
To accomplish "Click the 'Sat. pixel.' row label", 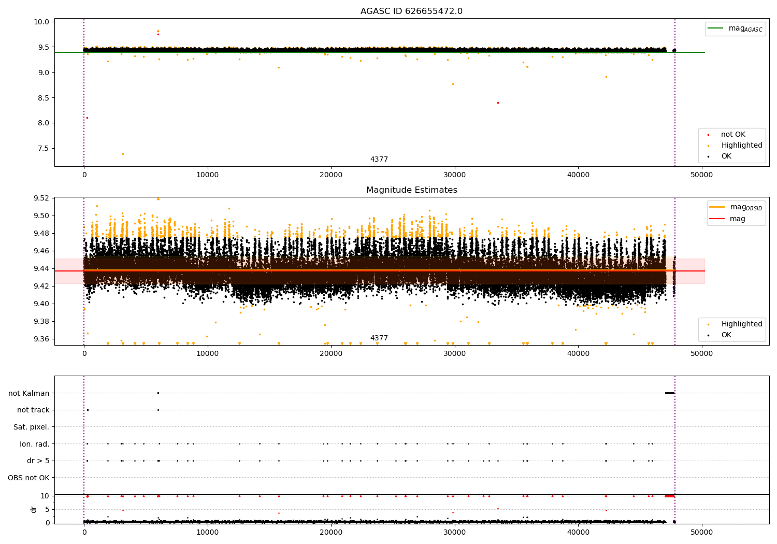I will pyautogui.click(x=31, y=427).
